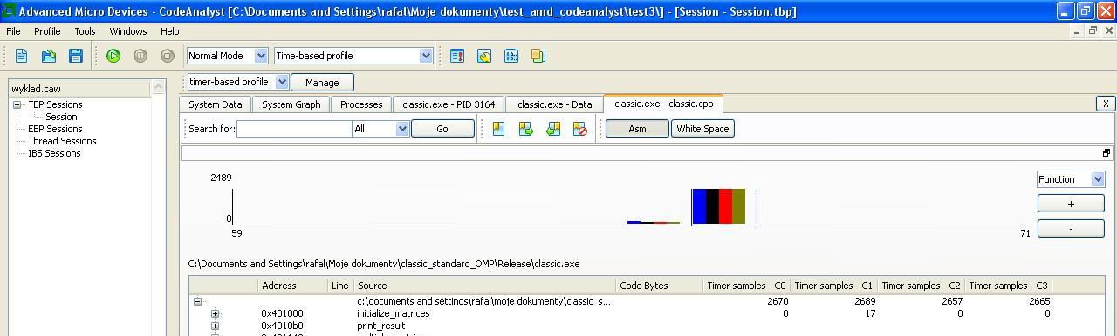Screen dimensions: 1117x336
Task: Click the minus zoom button
Action: click(1071, 228)
